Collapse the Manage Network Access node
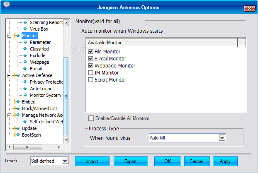This screenshot has width=258, height=173. click(x=10, y=115)
